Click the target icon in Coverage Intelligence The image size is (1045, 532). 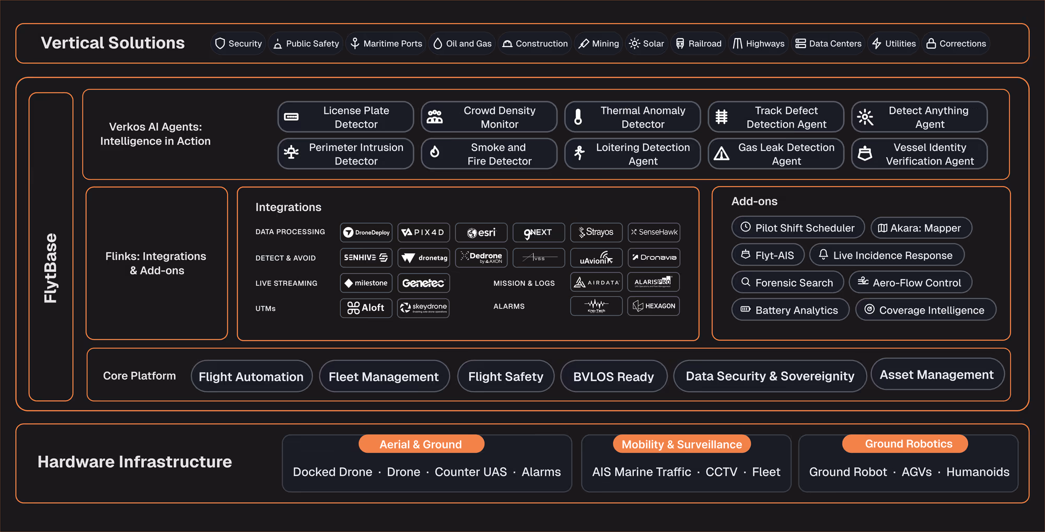point(869,309)
